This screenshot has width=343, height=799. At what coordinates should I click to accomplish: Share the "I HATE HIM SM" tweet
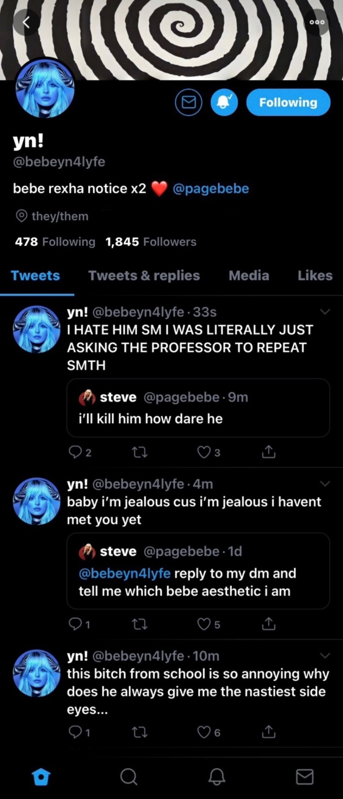coord(268,452)
